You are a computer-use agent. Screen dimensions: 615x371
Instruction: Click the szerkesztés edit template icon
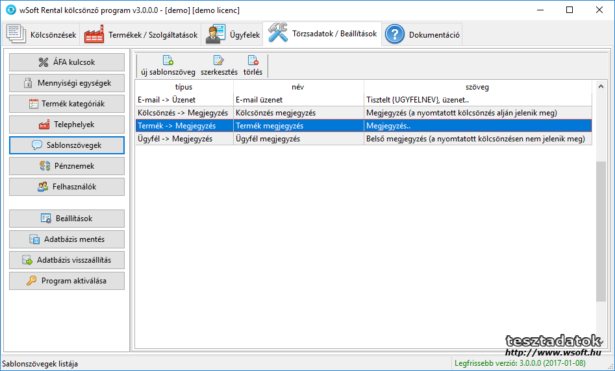tap(219, 61)
